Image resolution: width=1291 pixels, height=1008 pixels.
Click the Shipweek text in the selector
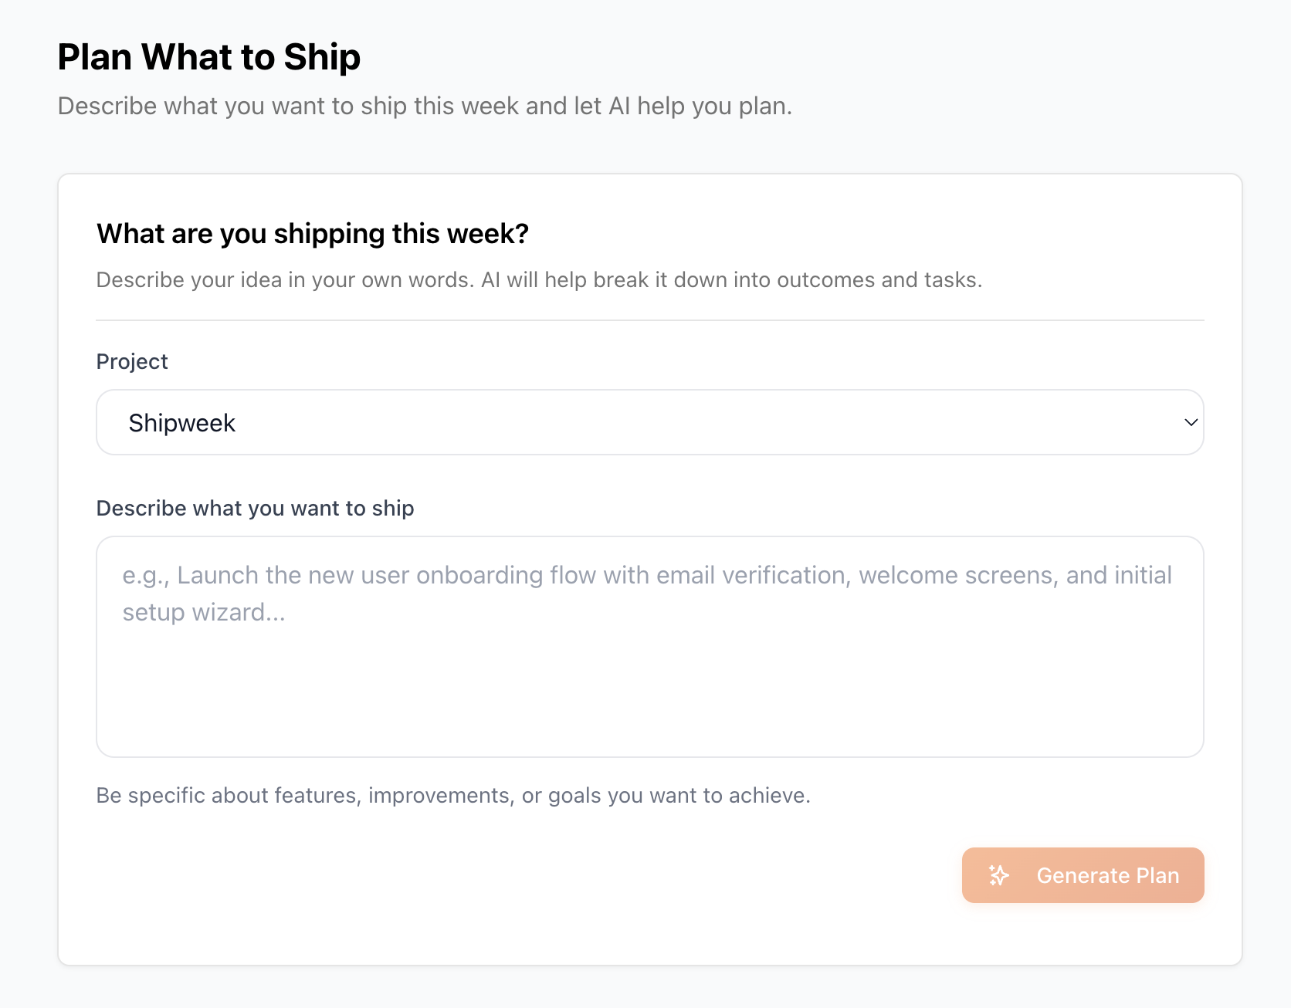[x=182, y=422]
